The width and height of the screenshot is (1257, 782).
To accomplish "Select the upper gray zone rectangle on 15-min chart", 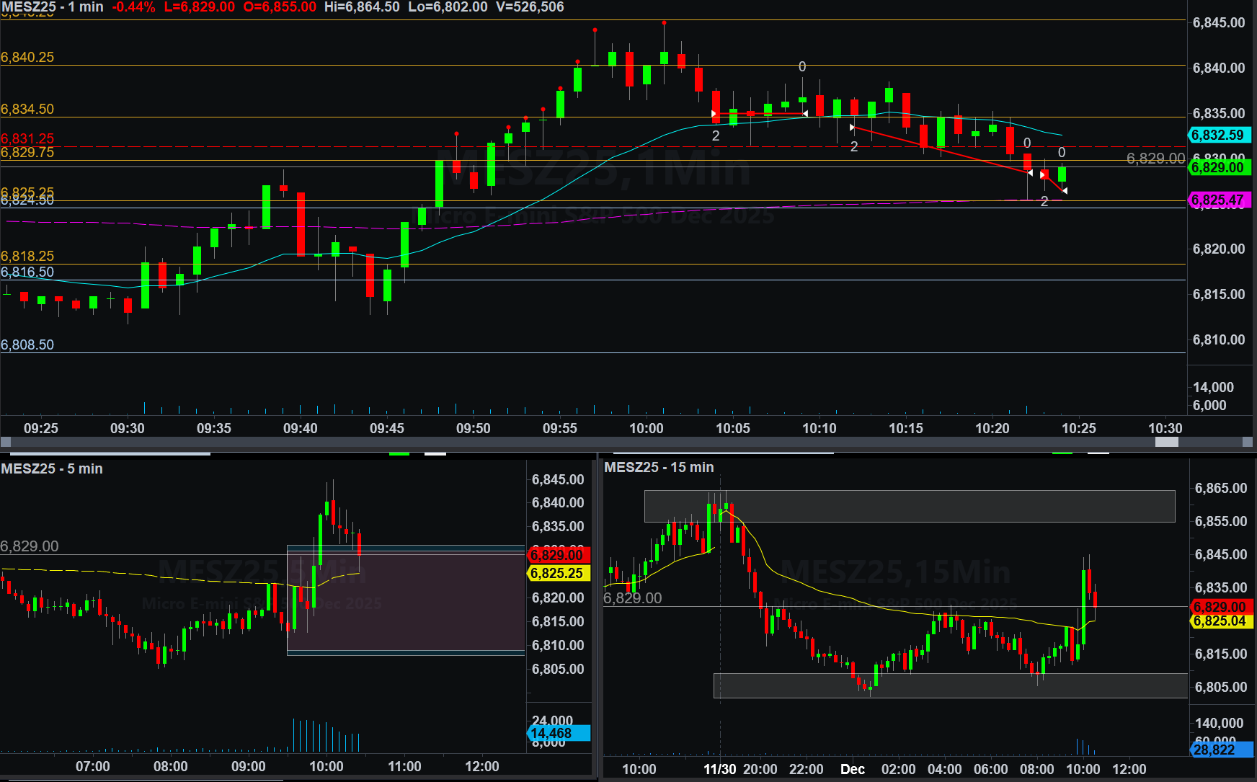I will [909, 506].
